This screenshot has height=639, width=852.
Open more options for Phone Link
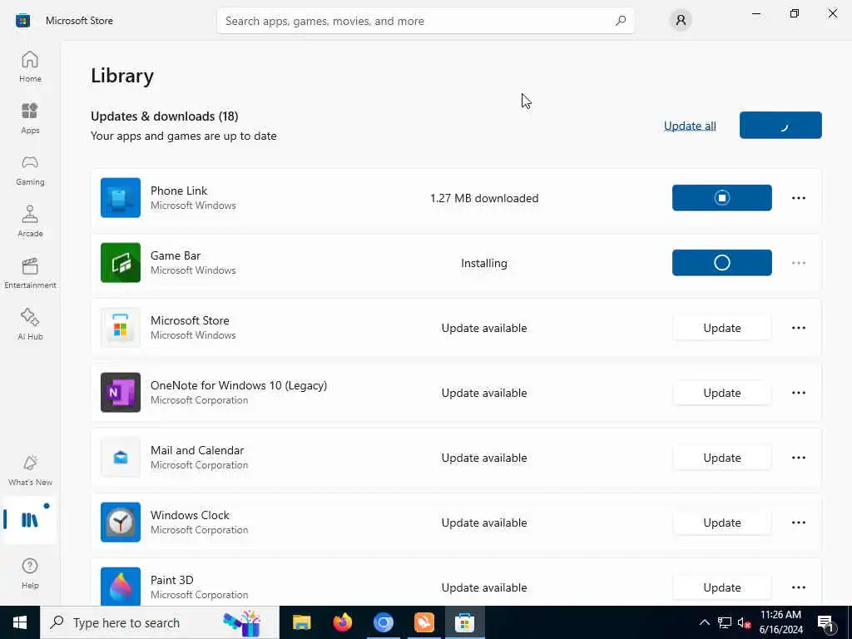coord(798,198)
